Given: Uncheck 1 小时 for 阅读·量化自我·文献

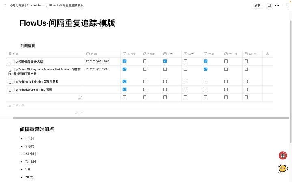Looking at the screenshot, I should pos(125,61).
